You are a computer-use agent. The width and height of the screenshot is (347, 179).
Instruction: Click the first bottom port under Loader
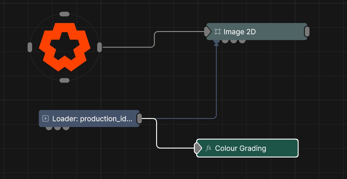(x=49, y=128)
